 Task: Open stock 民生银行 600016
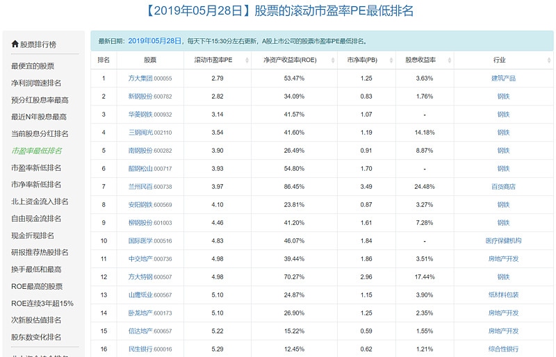click(x=150, y=349)
